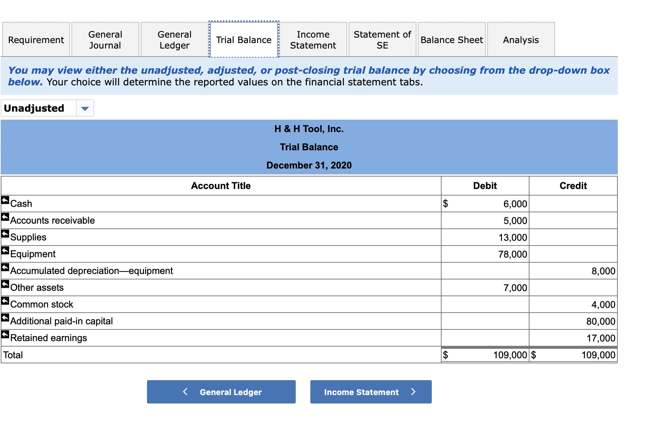Select the Statement of SE tab

(382, 39)
